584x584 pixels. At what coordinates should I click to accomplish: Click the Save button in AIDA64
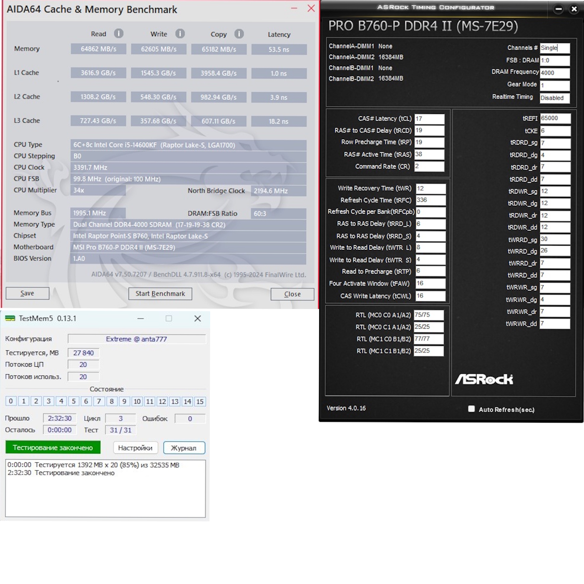pos(28,293)
